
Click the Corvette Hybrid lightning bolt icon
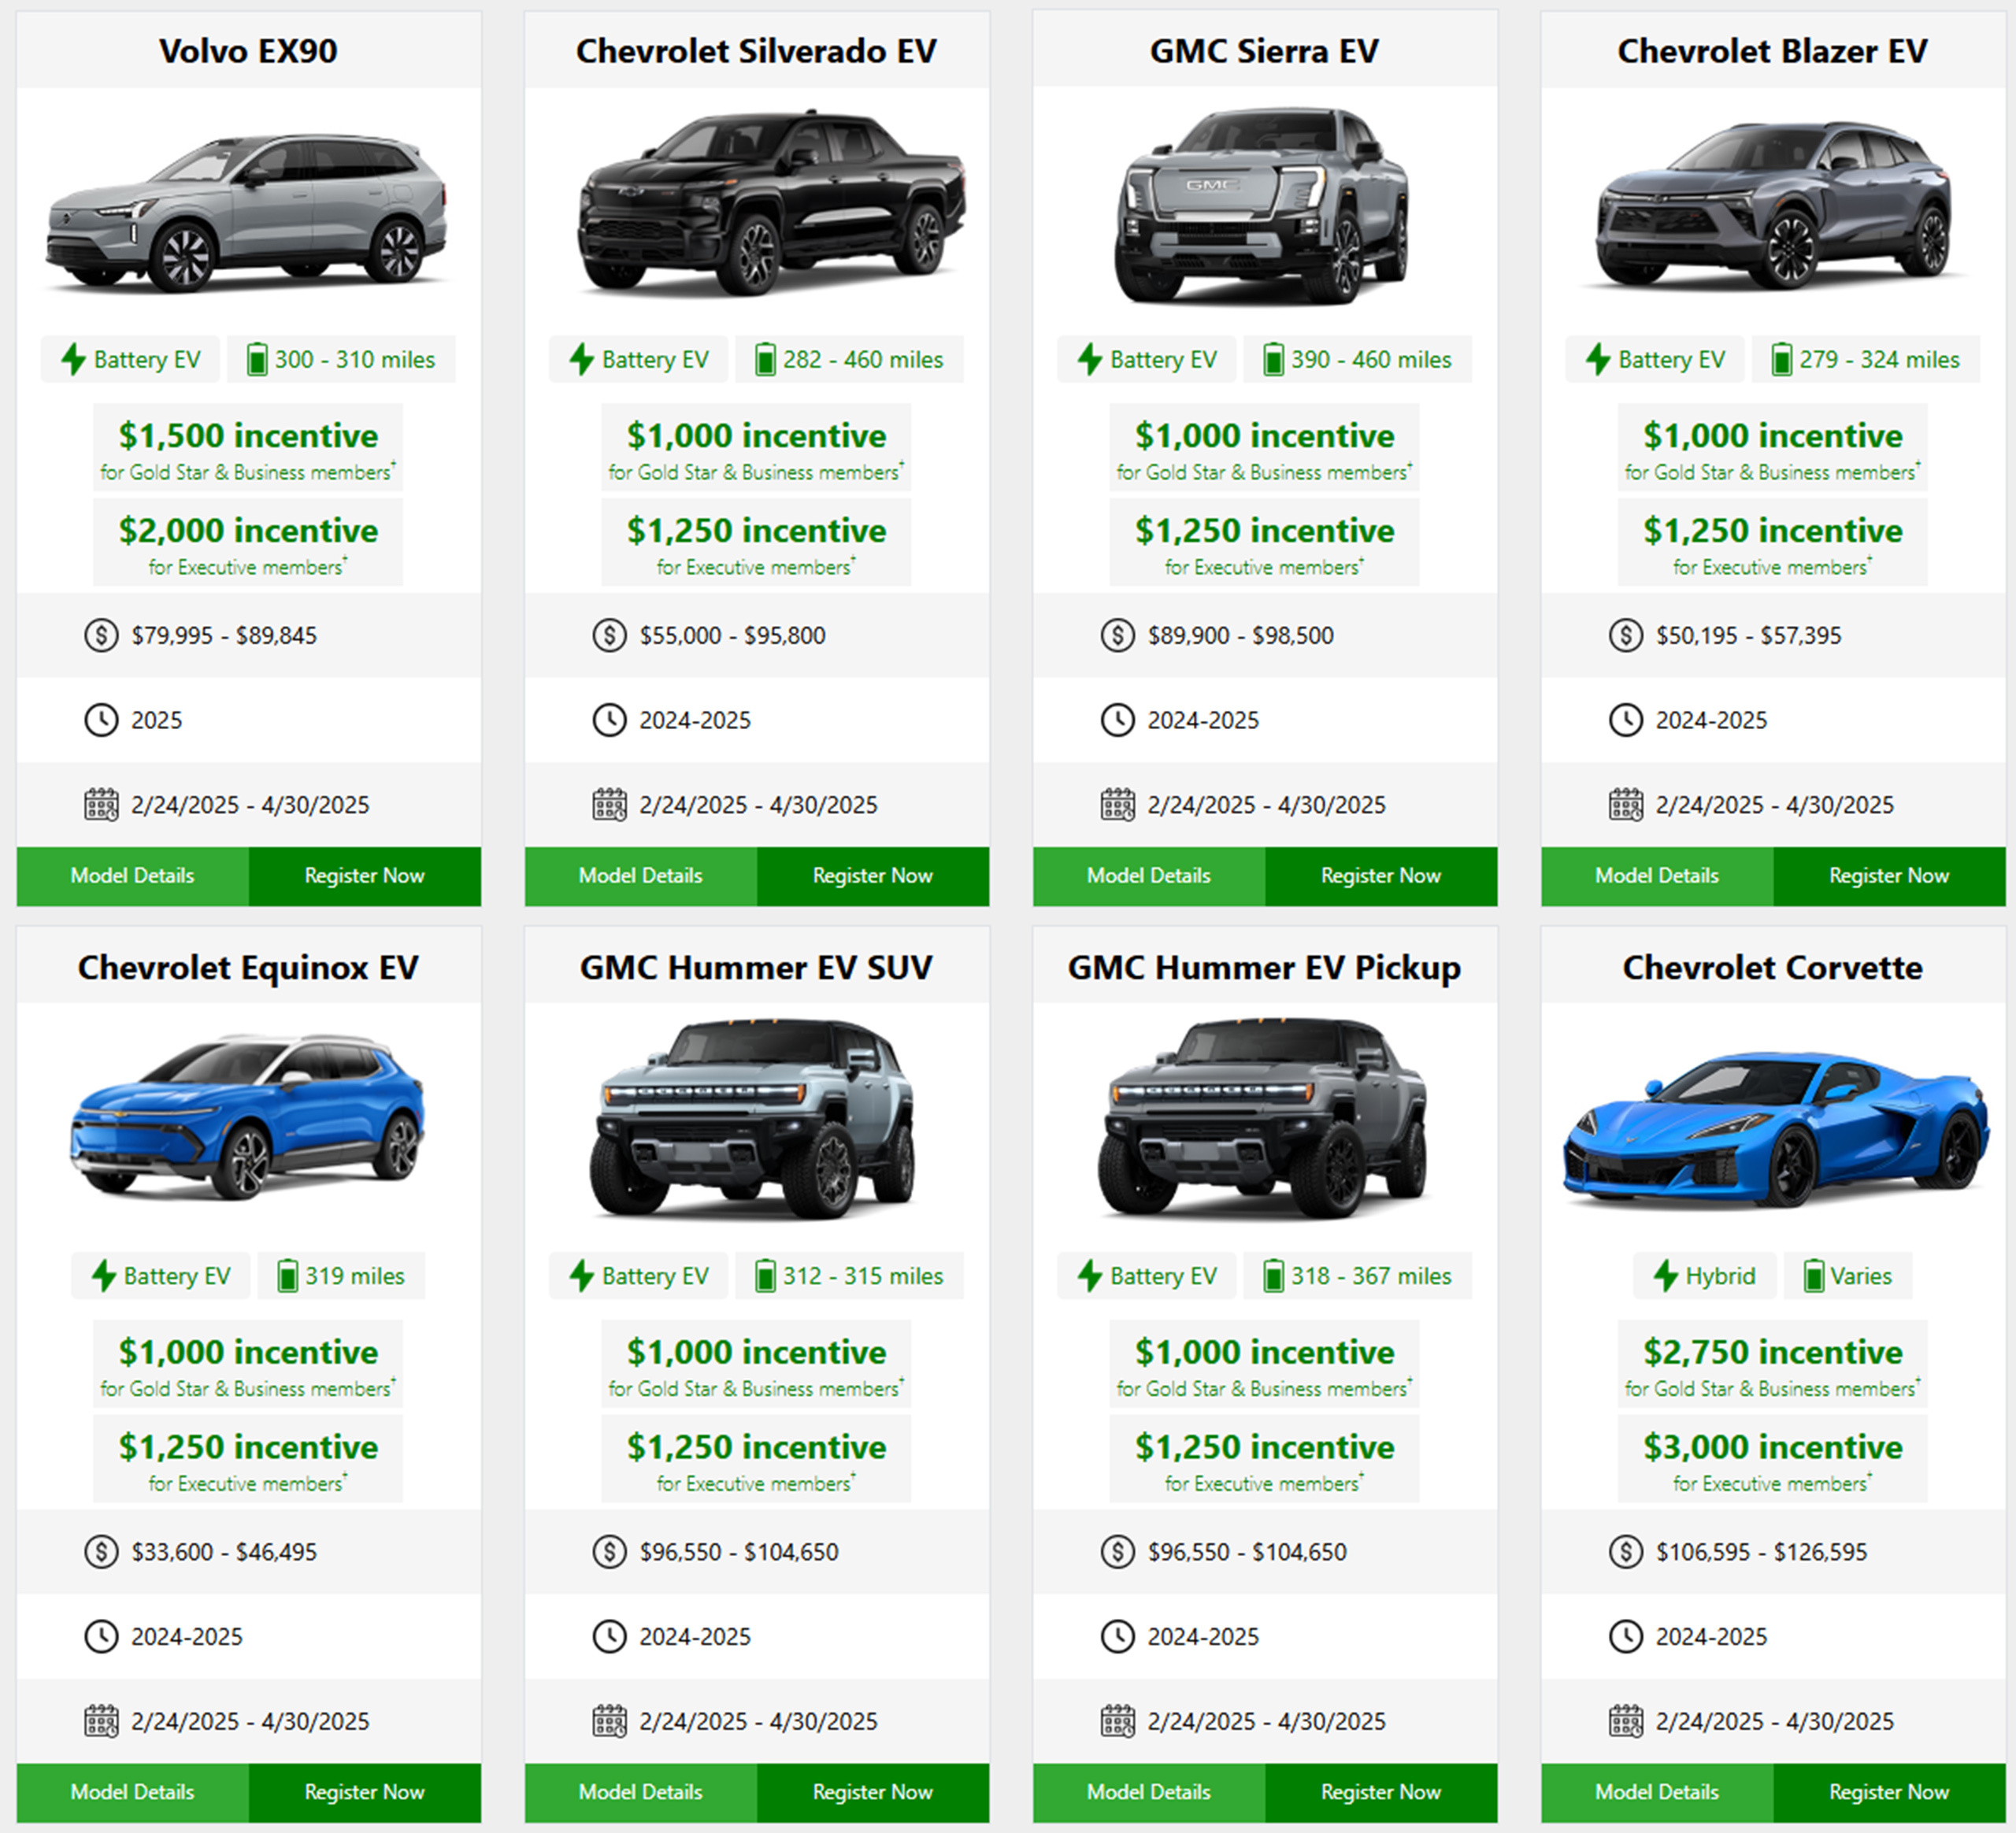1665,1276
